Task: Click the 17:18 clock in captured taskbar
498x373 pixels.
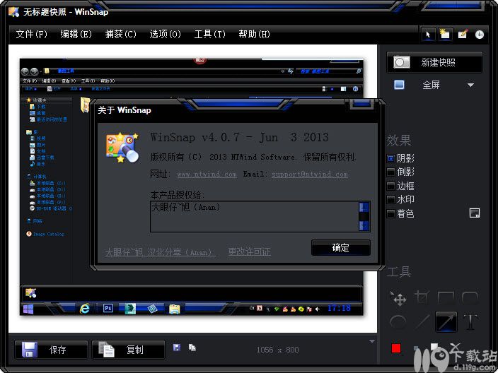Action: click(x=339, y=308)
